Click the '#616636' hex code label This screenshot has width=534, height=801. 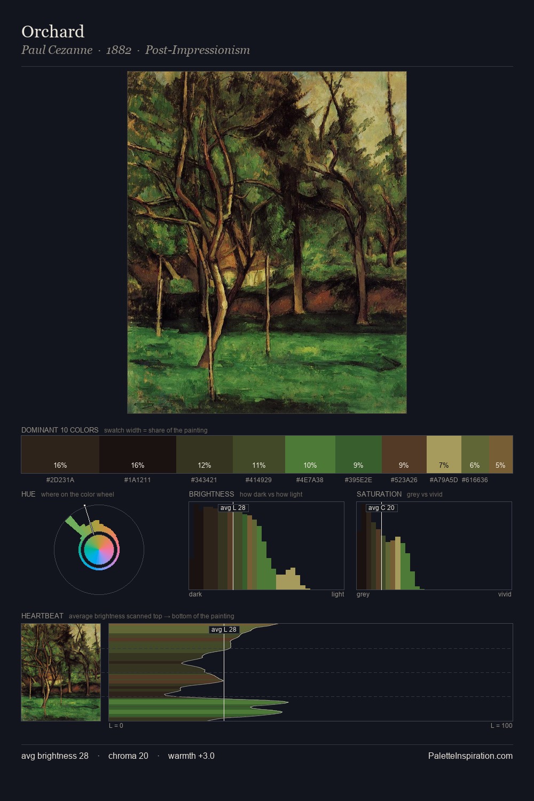475,480
